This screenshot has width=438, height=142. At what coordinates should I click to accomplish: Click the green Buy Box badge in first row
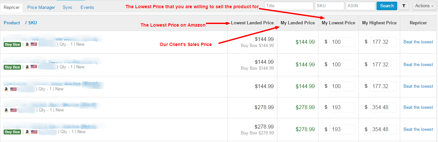(x=12, y=44)
